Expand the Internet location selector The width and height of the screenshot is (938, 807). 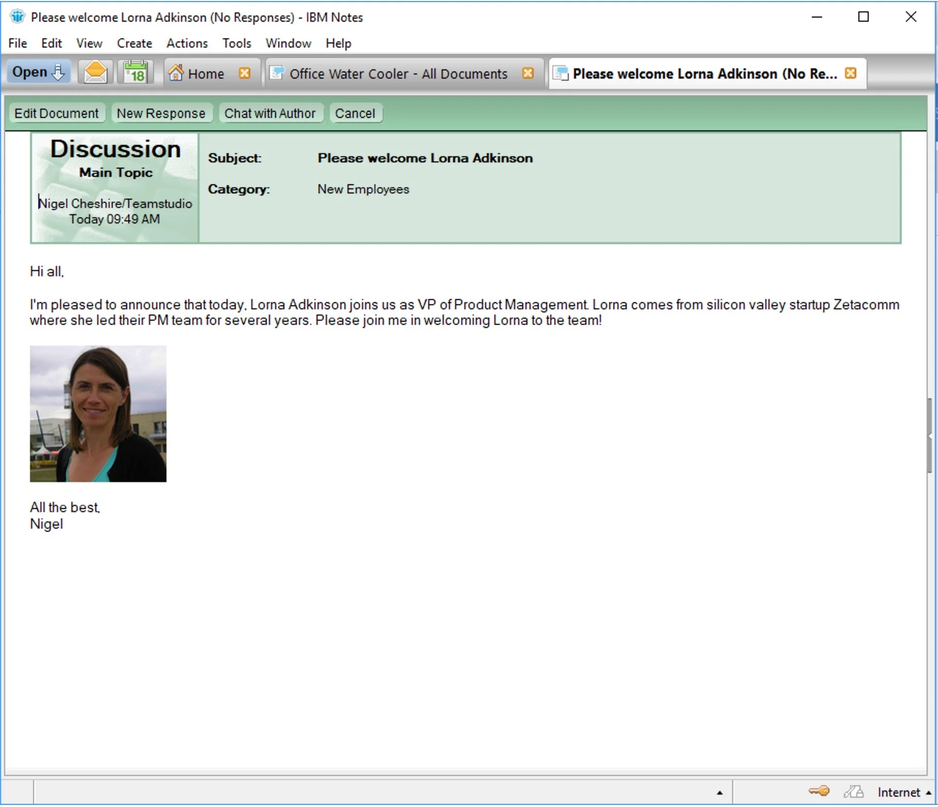pos(904,792)
